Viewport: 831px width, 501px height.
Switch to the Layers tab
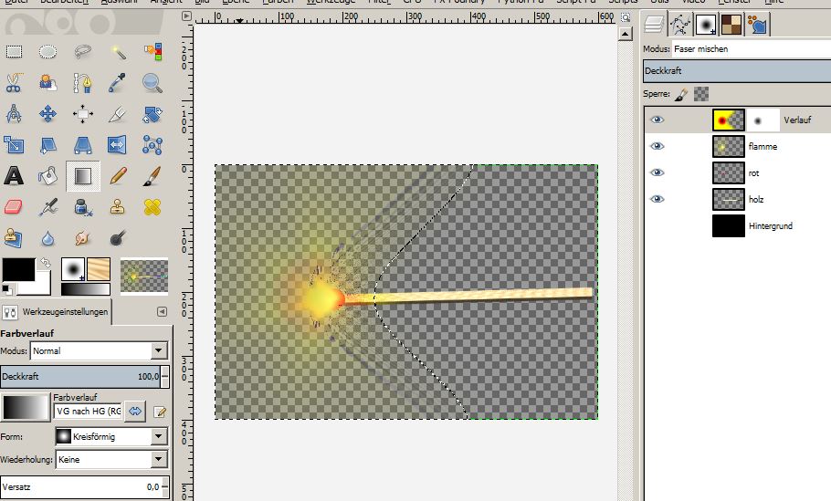pyautogui.click(x=655, y=25)
